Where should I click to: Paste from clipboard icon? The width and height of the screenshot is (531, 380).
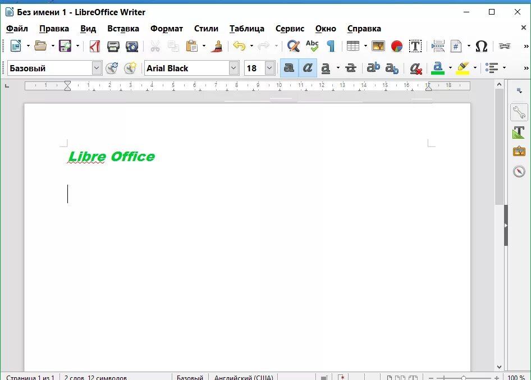point(191,45)
